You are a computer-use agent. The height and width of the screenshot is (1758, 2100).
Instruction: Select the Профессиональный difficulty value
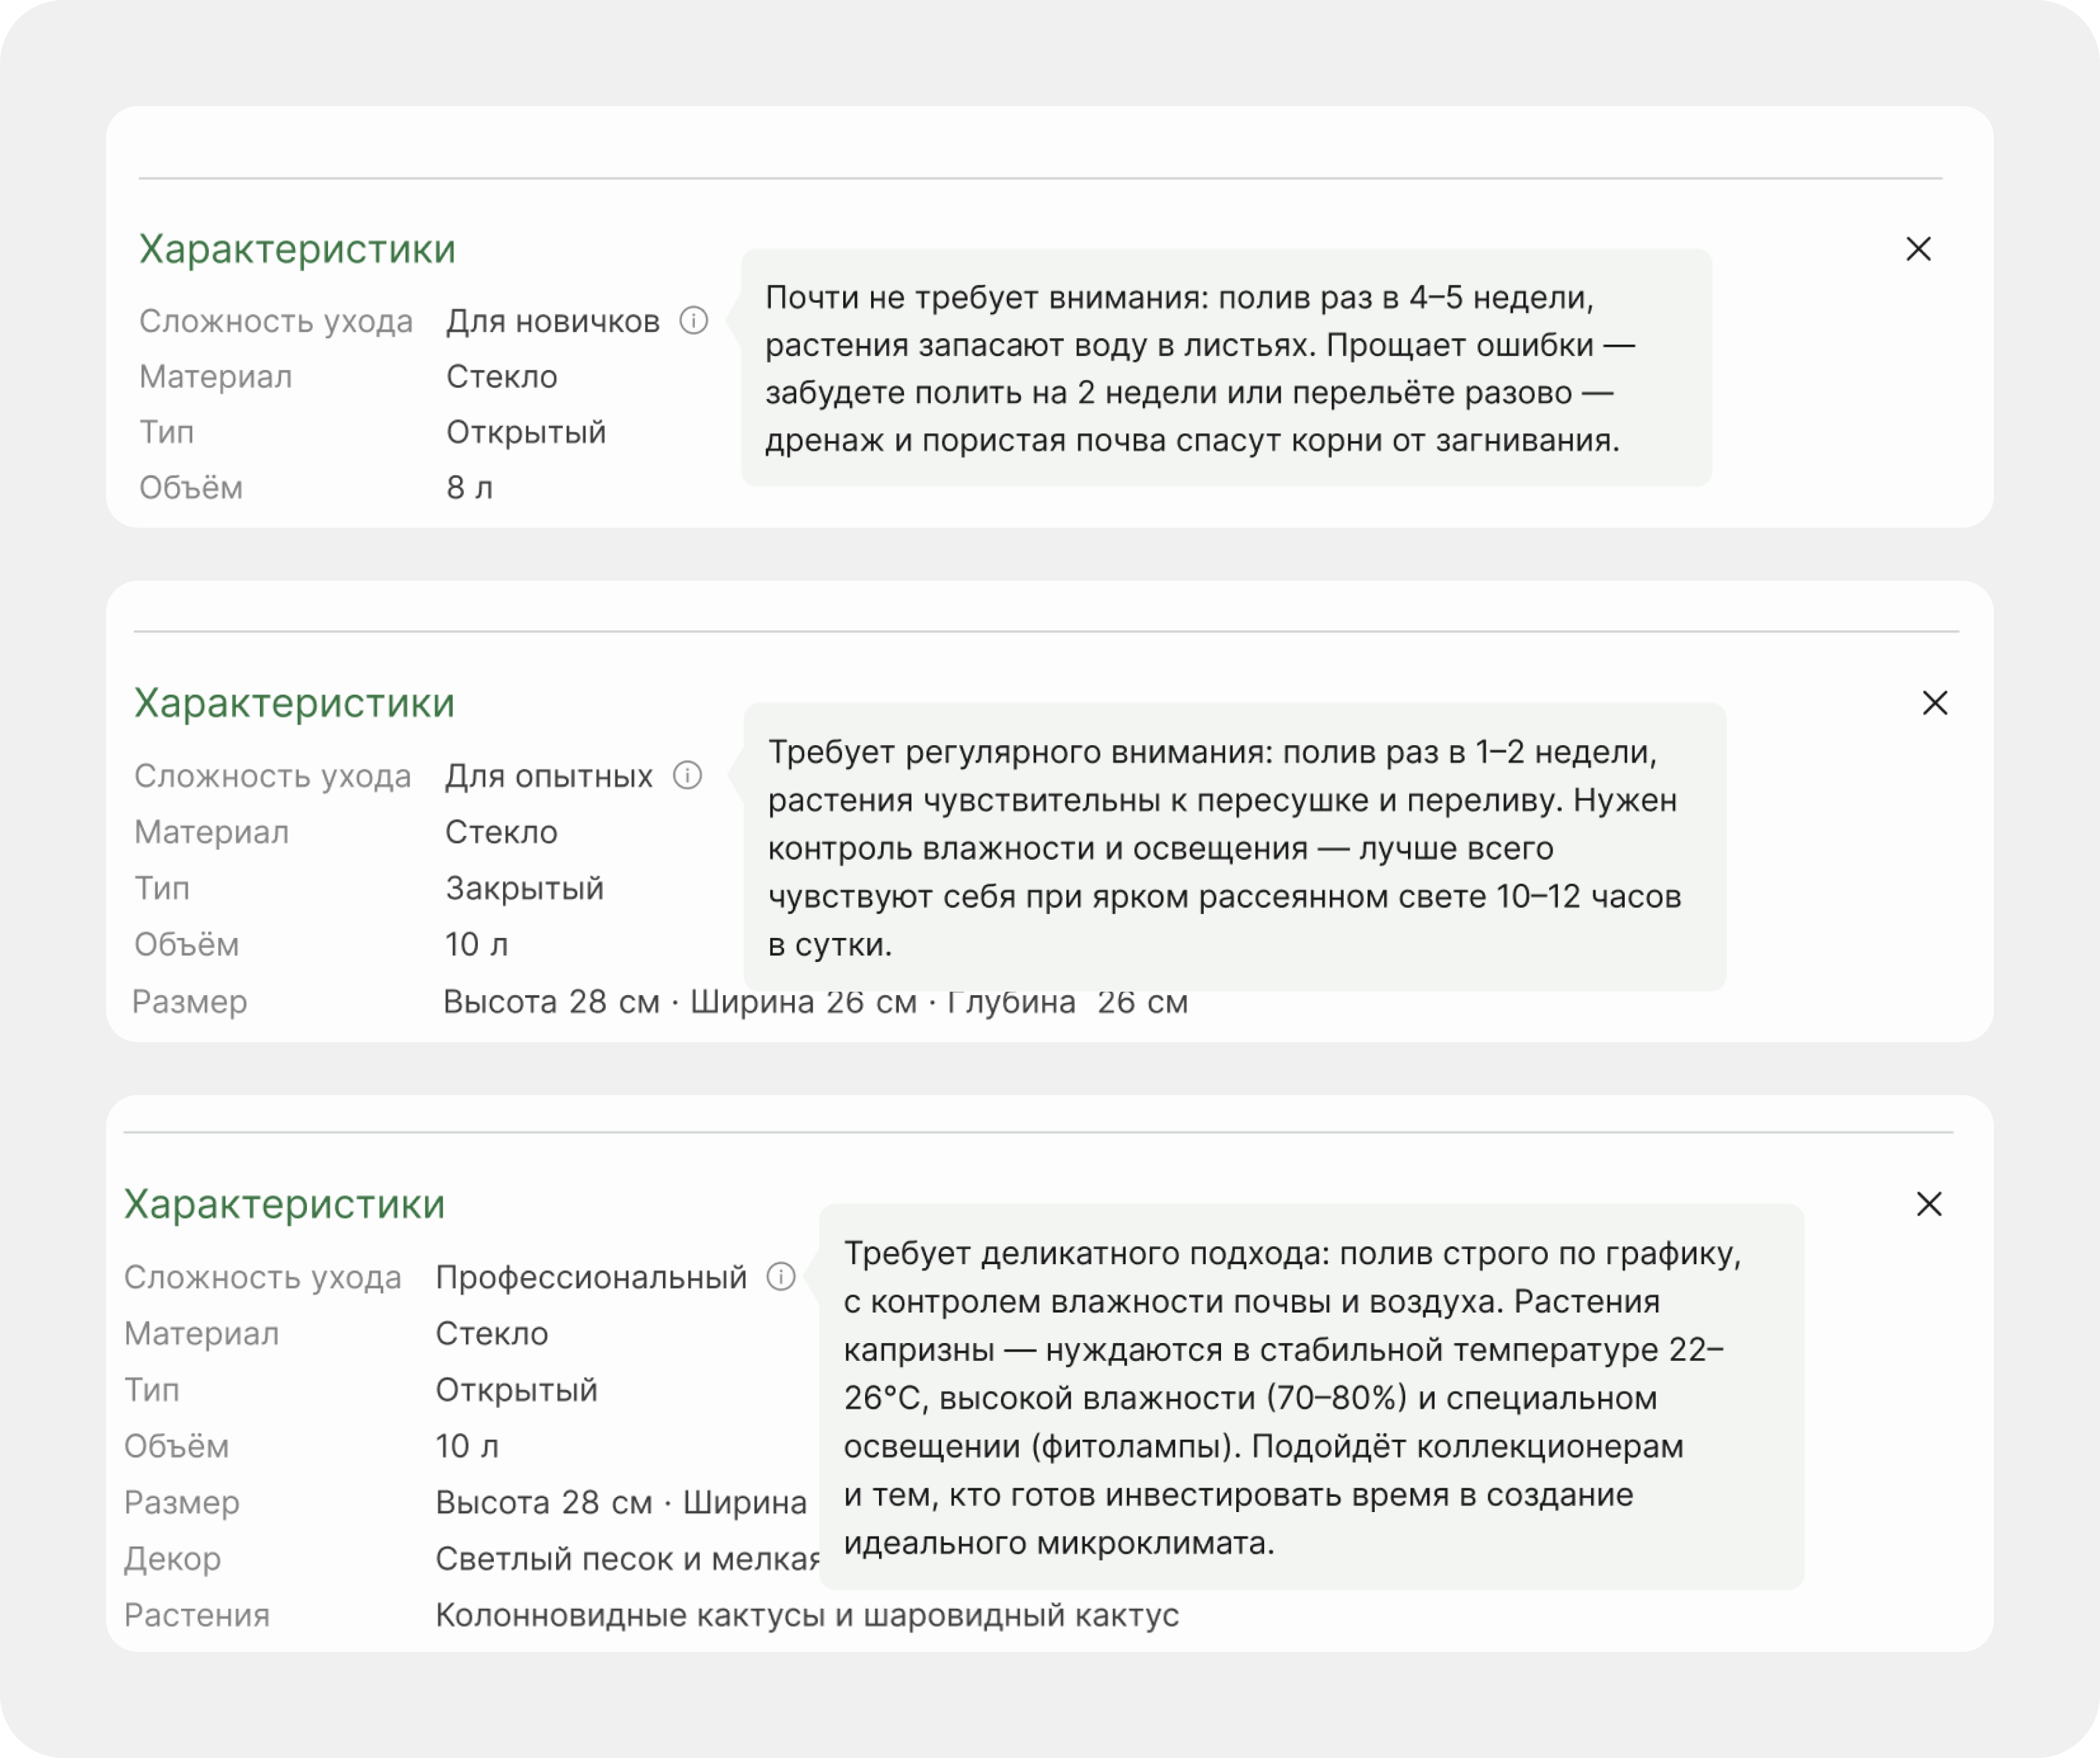[x=591, y=1277]
